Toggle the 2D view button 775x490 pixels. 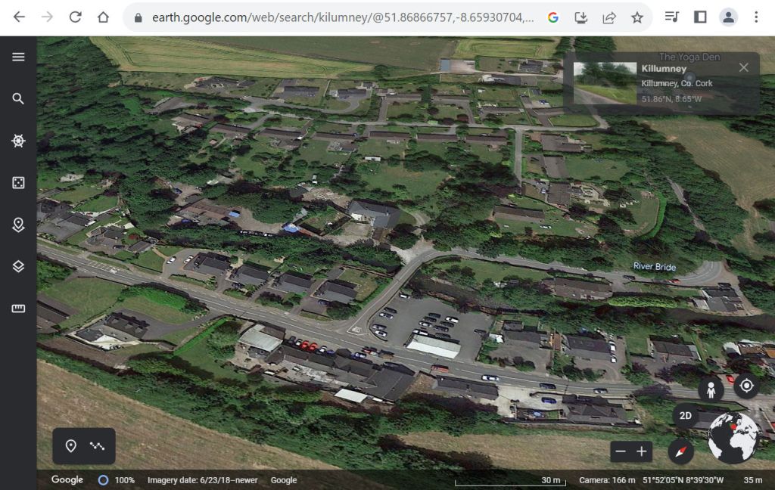point(685,416)
